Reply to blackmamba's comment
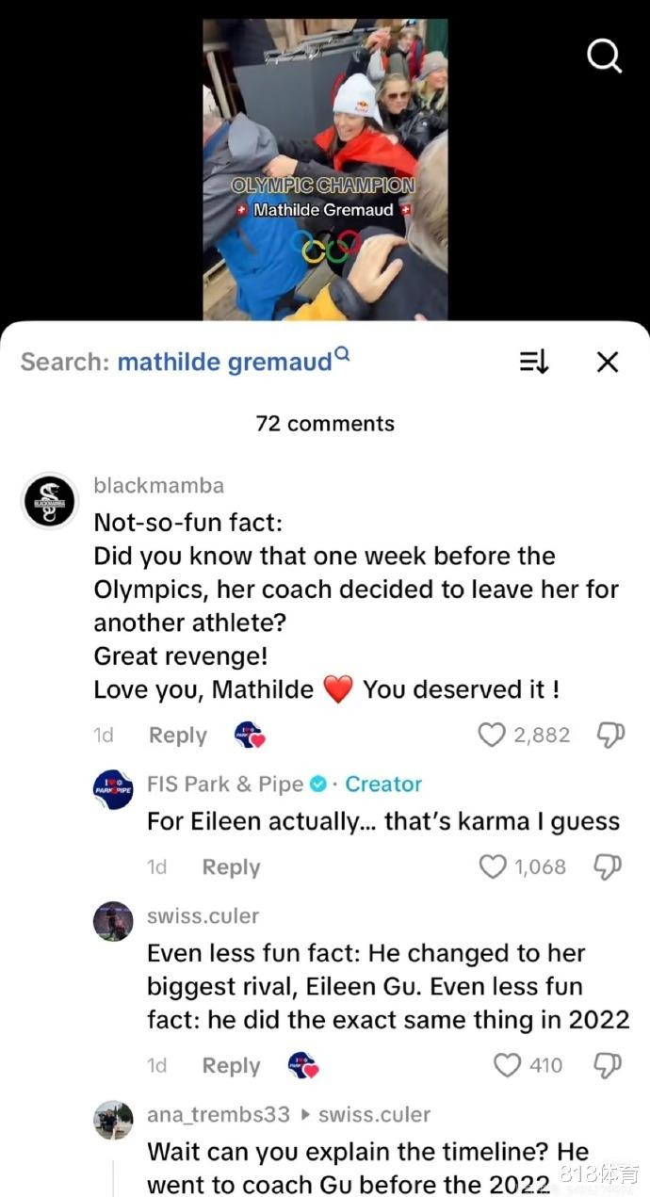 pos(177,736)
